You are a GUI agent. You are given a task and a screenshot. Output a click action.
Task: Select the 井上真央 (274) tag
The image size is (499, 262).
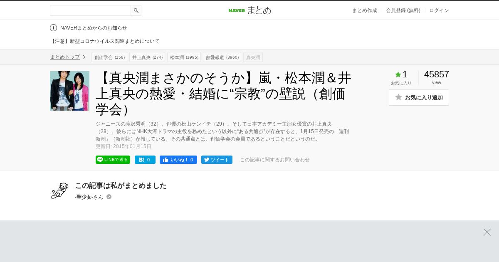point(147,57)
